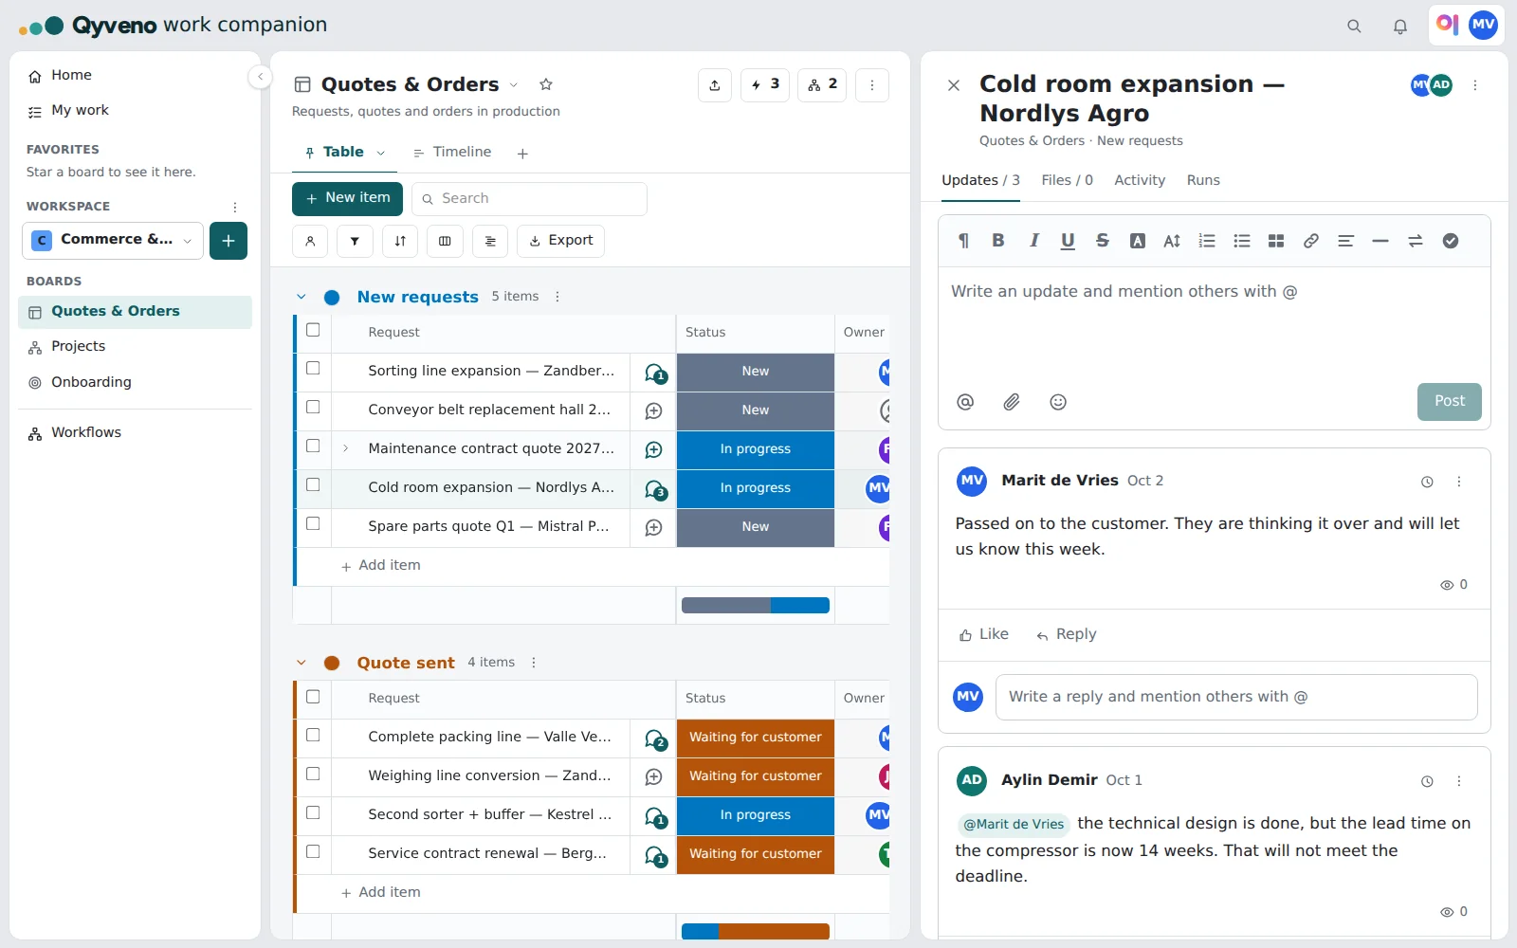Screen dimensions: 1517x948
Task: Open the emoji picker
Action: point(1058,402)
